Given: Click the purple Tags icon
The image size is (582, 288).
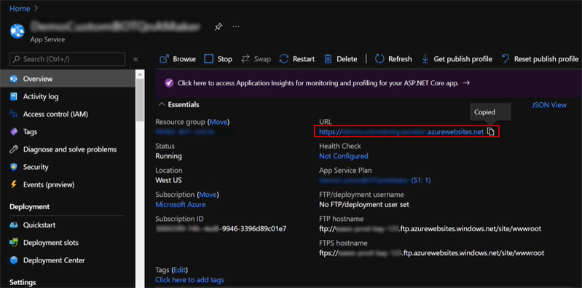Looking at the screenshot, I should 14,131.
